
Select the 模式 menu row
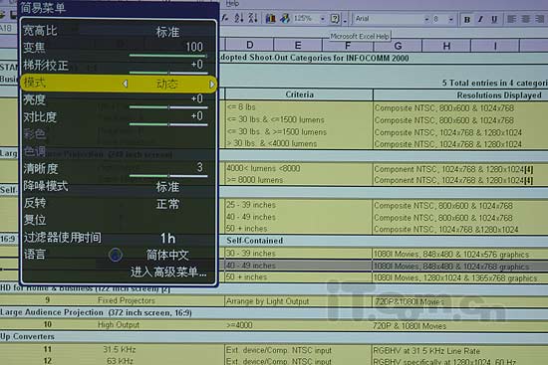[119, 84]
